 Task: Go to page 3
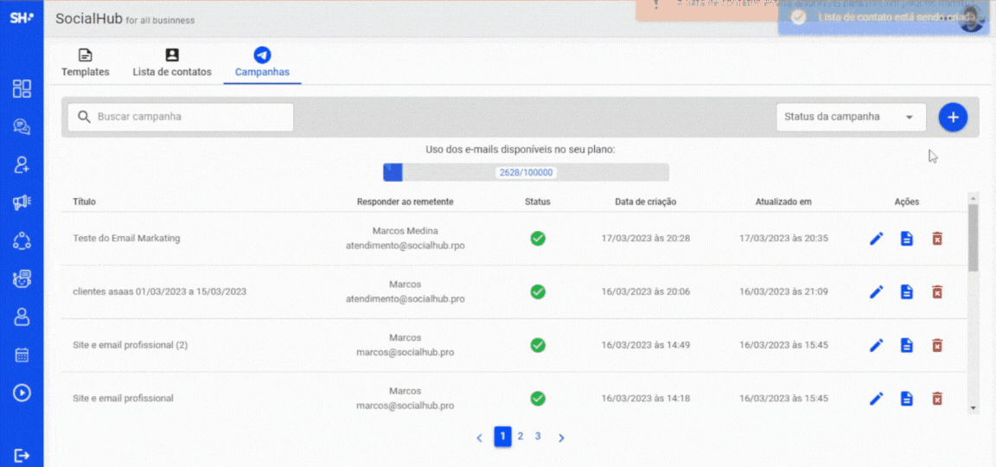[x=538, y=437]
